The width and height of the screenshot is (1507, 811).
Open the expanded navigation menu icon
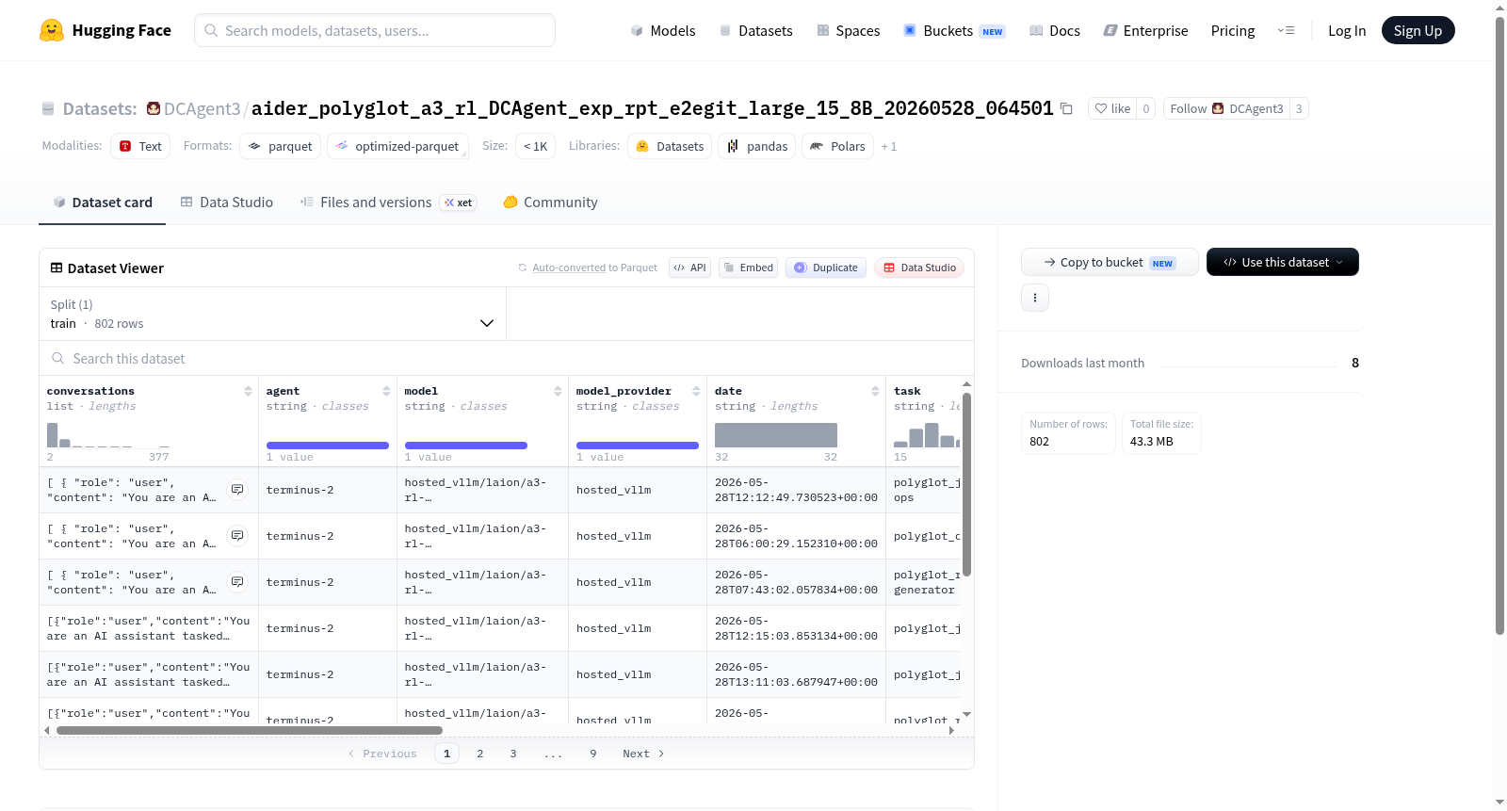coord(1286,30)
